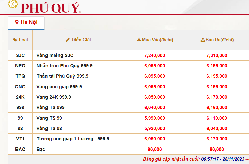Screen dimensions: 249x164
Task: Click the Vàng miếng SJC row description
Action: tap(55, 55)
